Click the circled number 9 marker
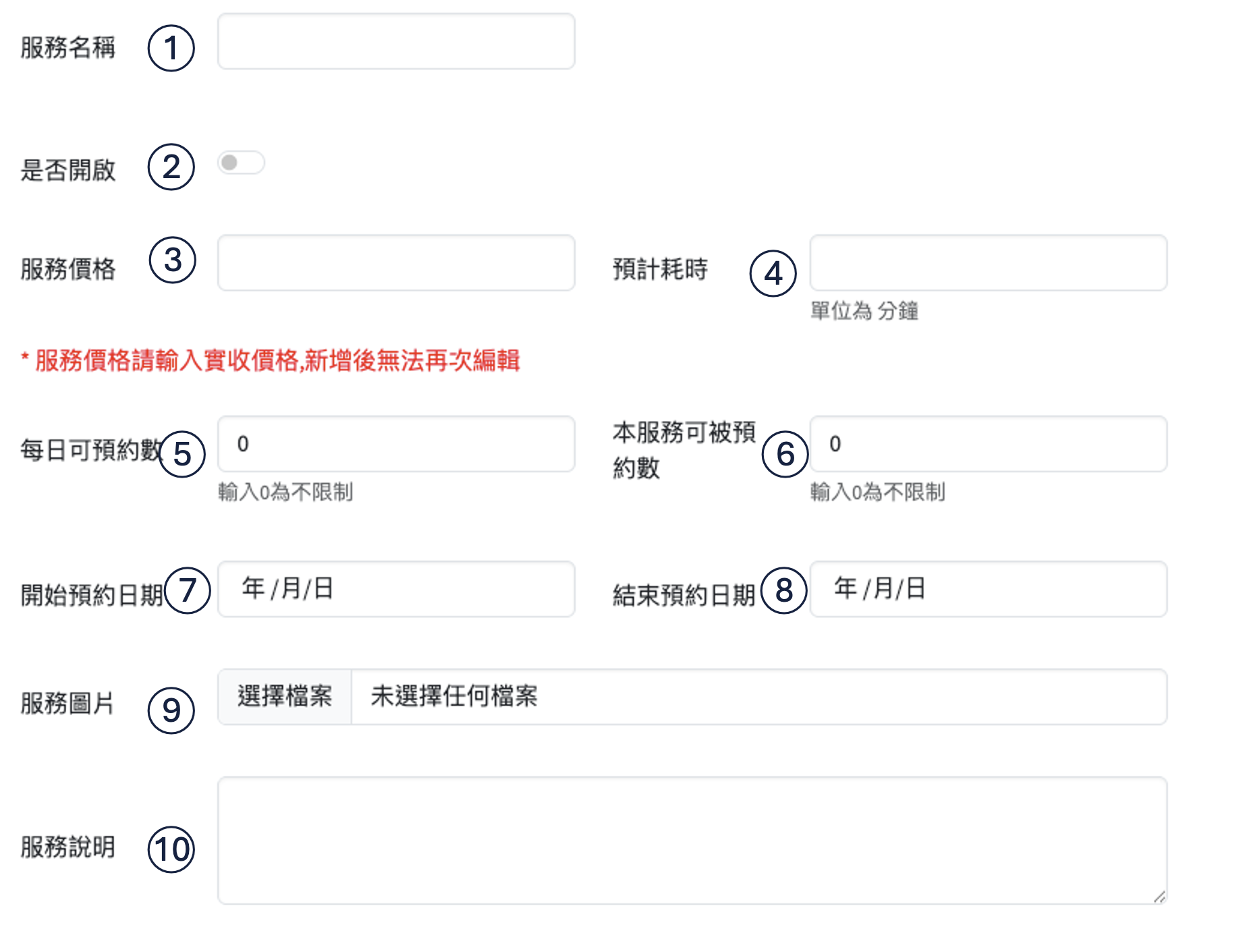This screenshot has width=1247, height=935. 171,710
